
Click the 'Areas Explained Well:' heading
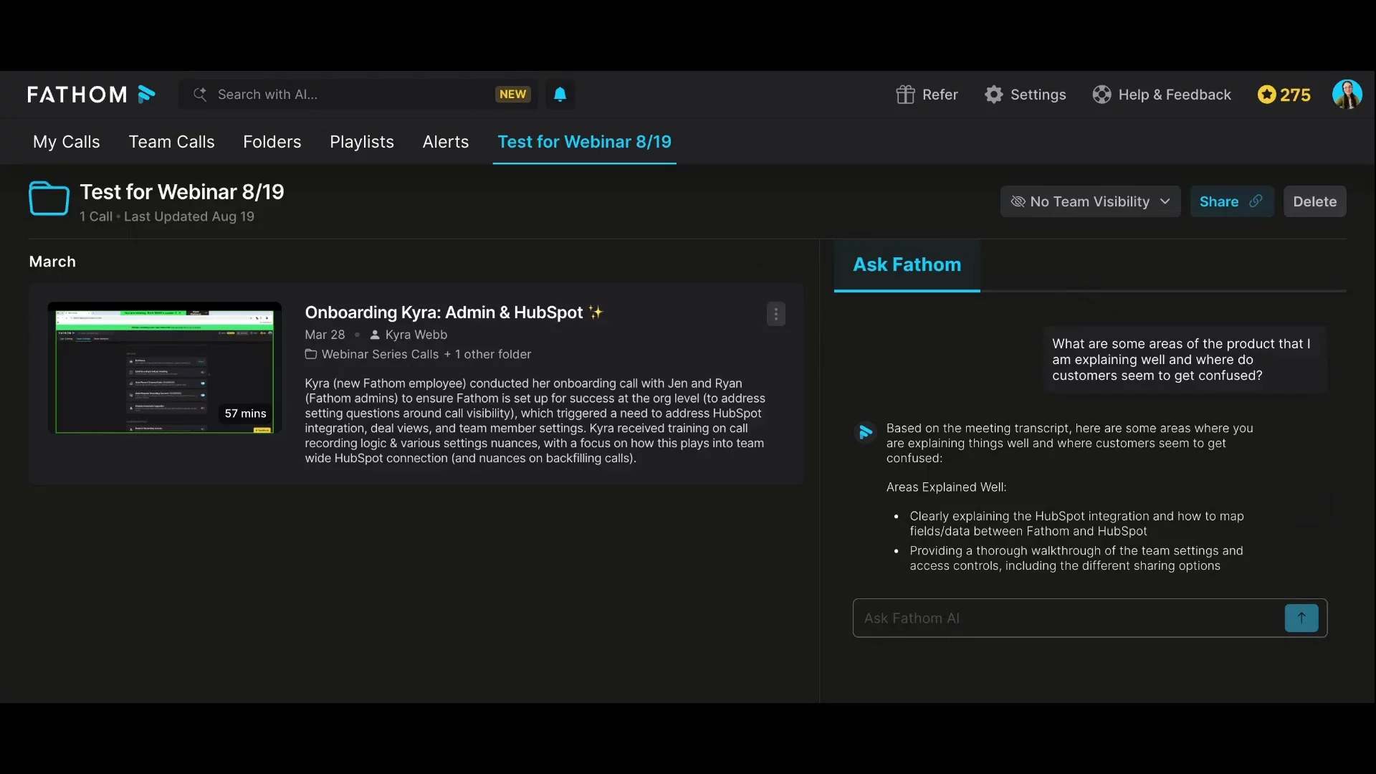(x=946, y=487)
